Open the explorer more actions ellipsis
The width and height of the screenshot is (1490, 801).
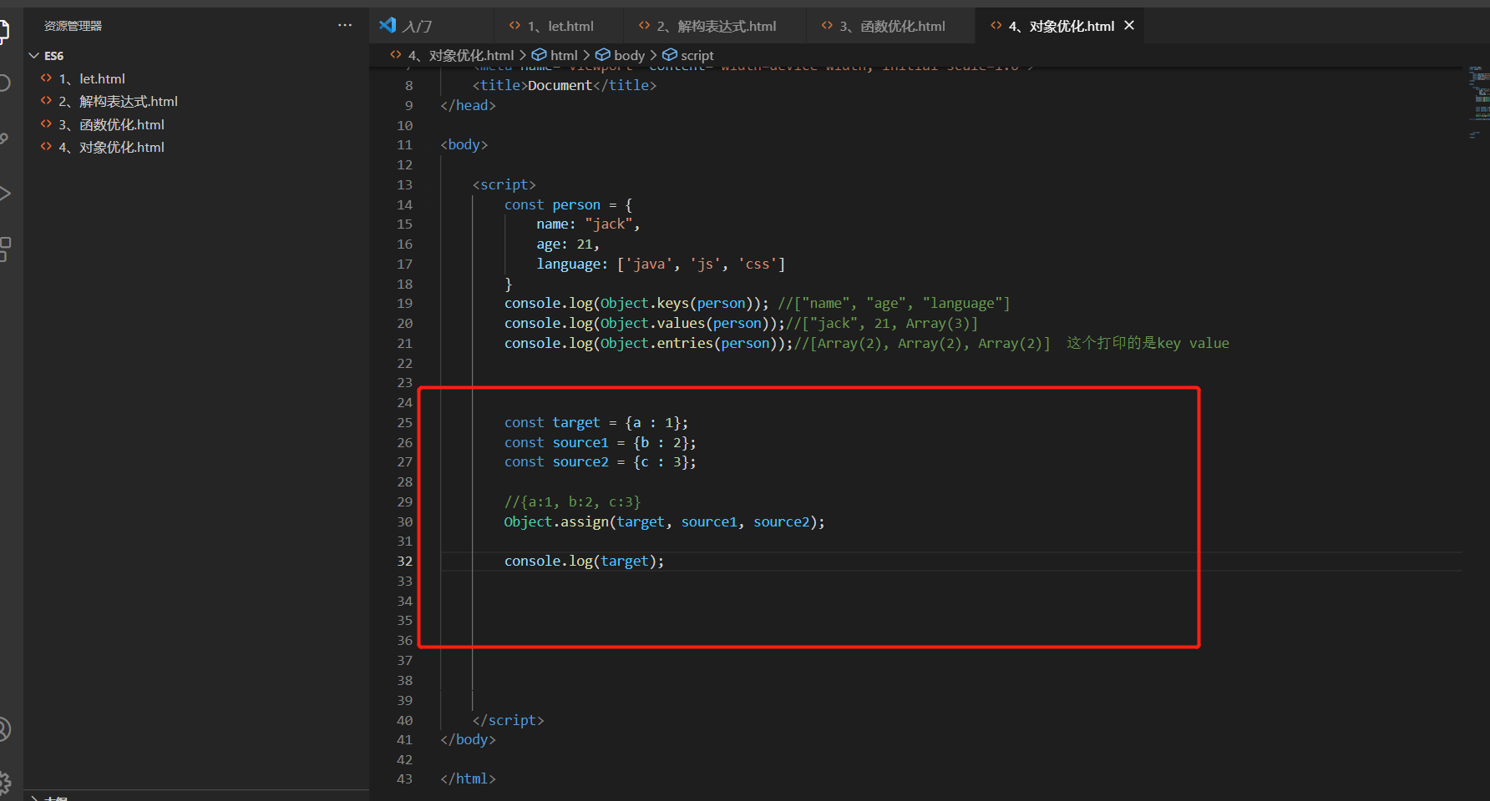click(345, 25)
